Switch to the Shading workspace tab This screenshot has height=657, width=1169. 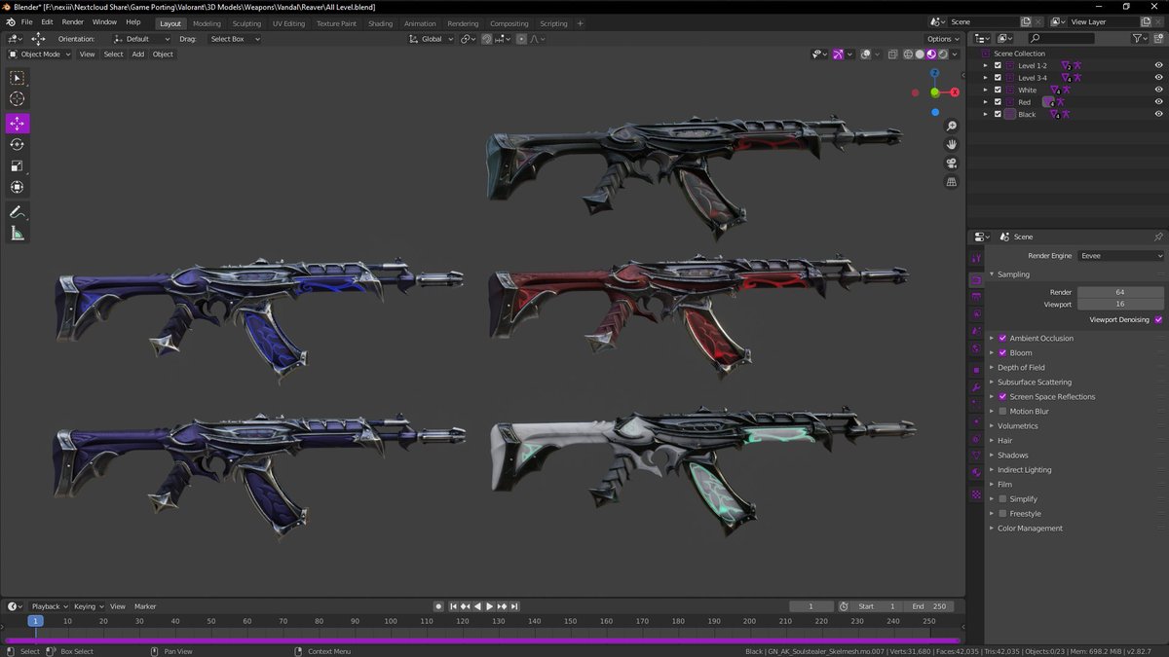381,23
